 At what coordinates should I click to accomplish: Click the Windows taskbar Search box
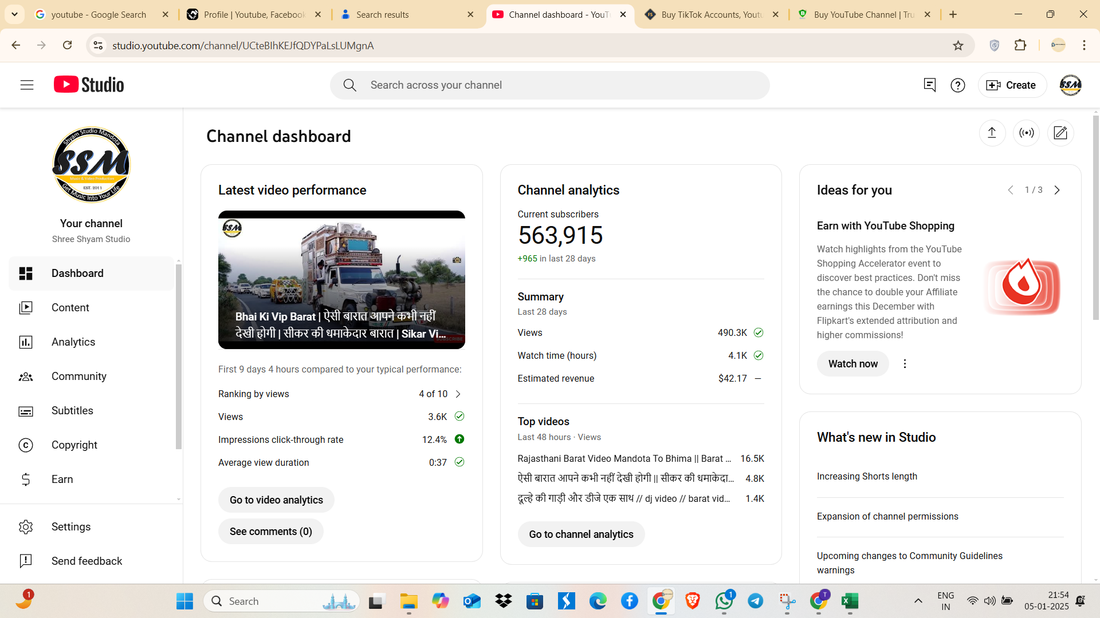tap(281, 601)
